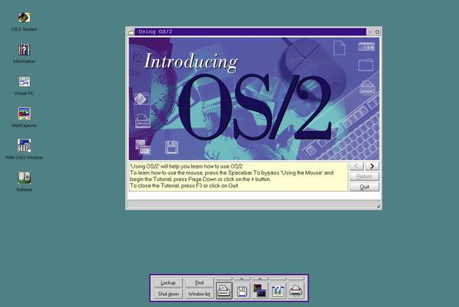Click the 'Introducing' heading text
The height and width of the screenshot is (307, 459).
pyautogui.click(x=191, y=62)
